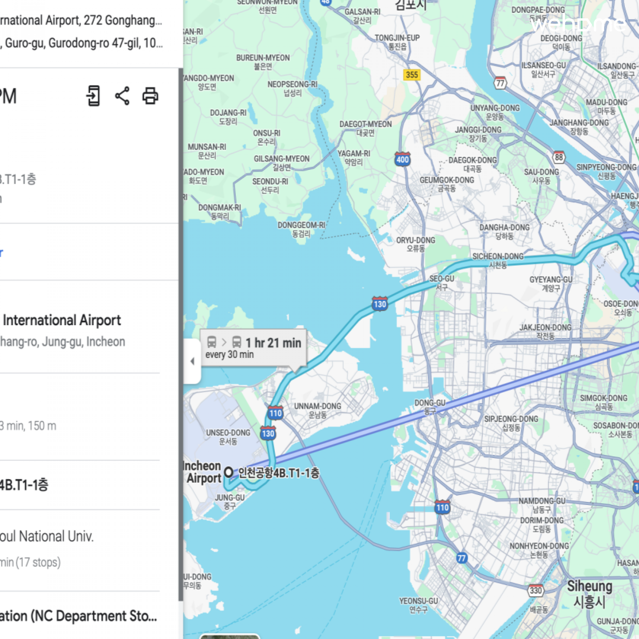Open the International Airport step in directions
Screen dimensions: 639x639
(62, 320)
